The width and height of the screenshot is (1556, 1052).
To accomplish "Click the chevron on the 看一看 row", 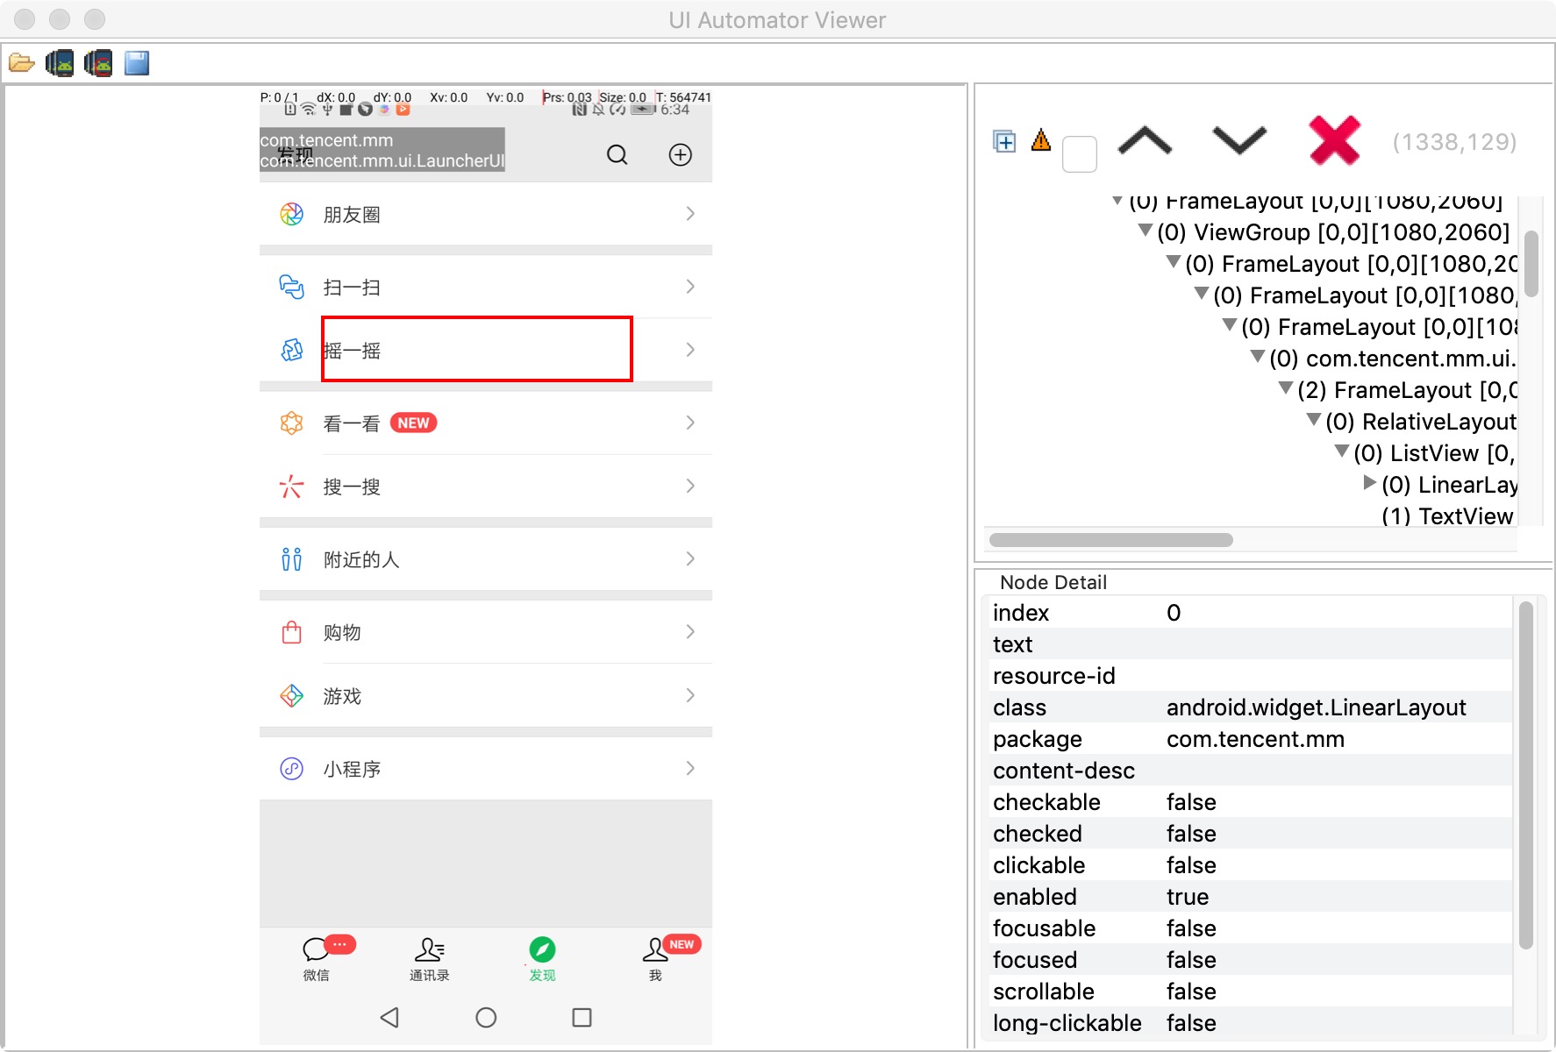I will point(690,423).
